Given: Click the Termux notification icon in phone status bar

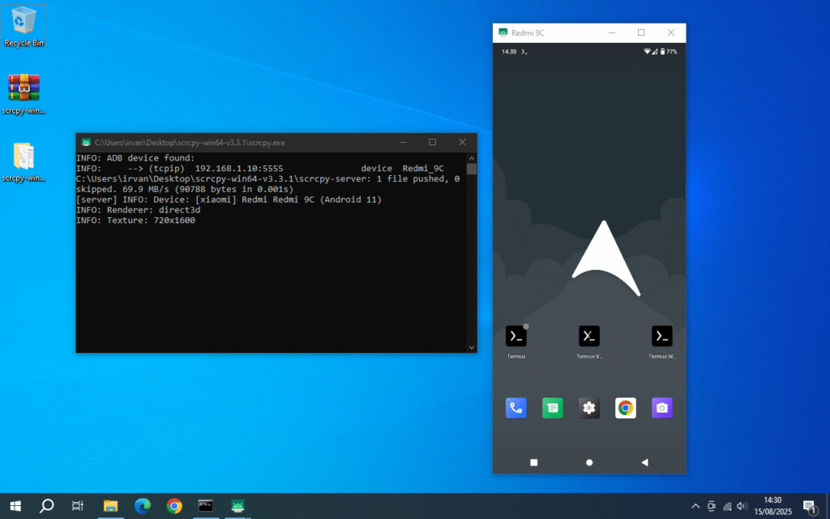Looking at the screenshot, I should 524,52.
